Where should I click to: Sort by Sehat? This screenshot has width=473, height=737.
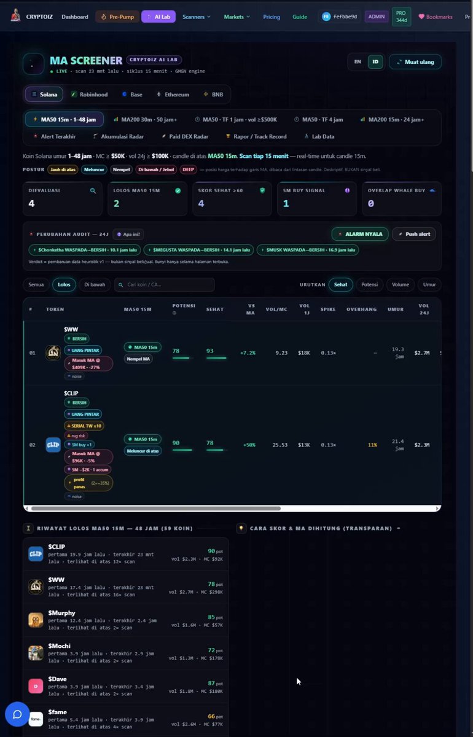(x=340, y=284)
